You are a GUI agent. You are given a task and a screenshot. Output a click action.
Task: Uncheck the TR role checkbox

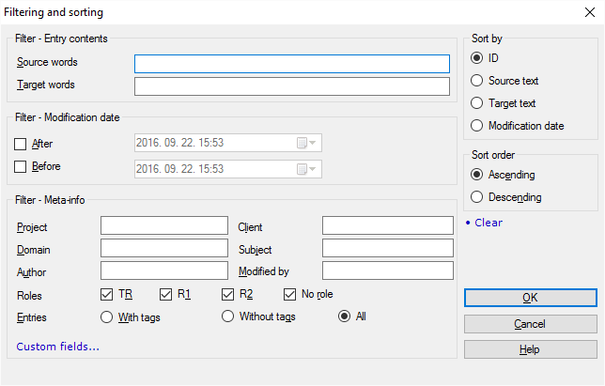click(106, 294)
